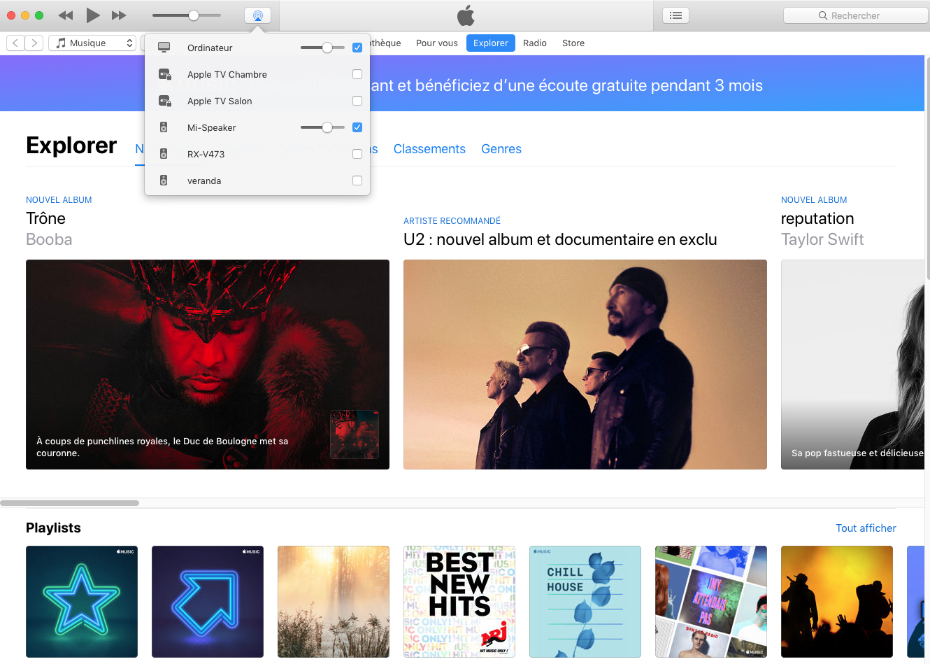This screenshot has height=664, width=930.
Task: Open the misty forest playlist cover
Action: pyautogui.click(x=334, y=602)
